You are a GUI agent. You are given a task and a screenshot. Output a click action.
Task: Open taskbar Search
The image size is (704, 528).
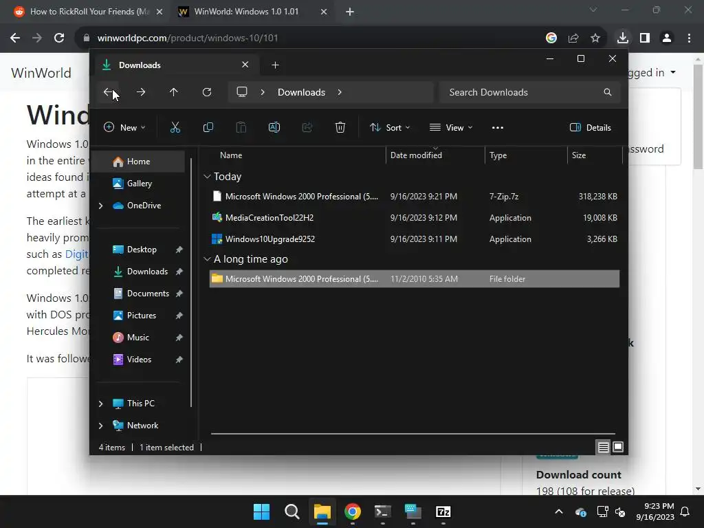coord(292,511)
